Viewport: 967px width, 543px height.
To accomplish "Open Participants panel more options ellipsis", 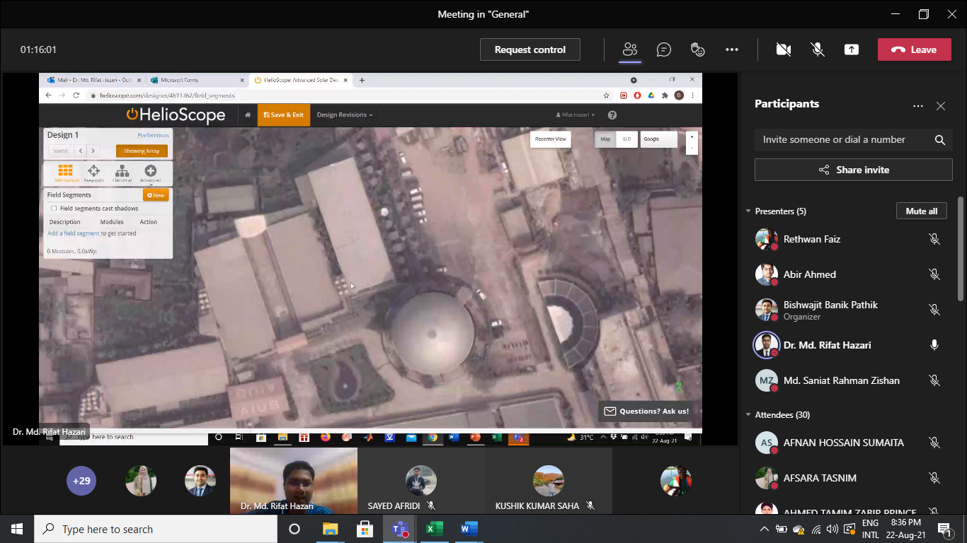I will 918,106.
